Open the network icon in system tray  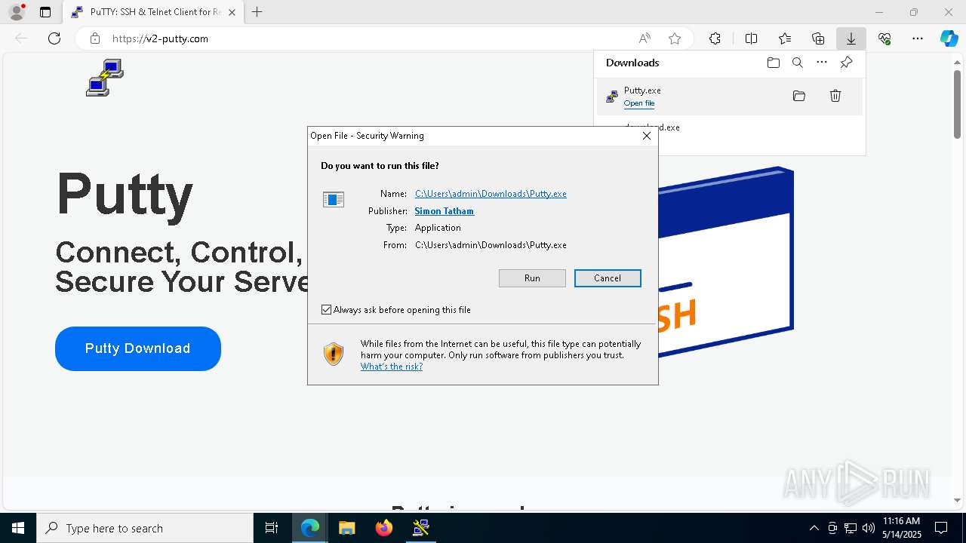[x=851, y=528]
